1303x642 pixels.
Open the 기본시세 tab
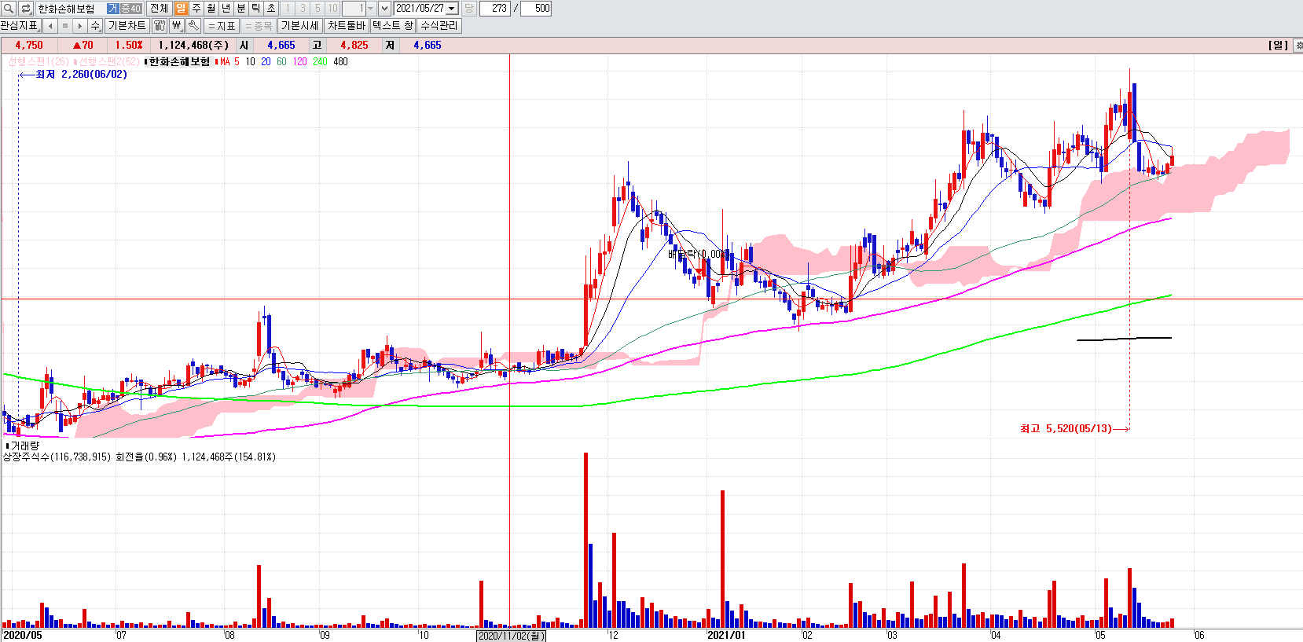pyautogui.click(x=300, y=26)
